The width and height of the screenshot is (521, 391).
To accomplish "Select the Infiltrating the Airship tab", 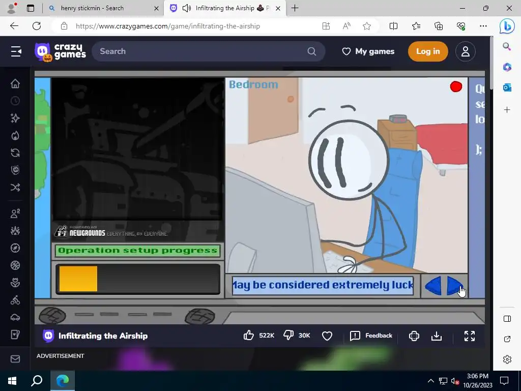I will tap(224, 8).
